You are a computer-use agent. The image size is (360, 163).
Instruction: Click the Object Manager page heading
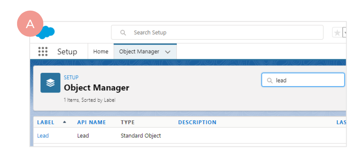pyautogui.click(x=96, y=88)
